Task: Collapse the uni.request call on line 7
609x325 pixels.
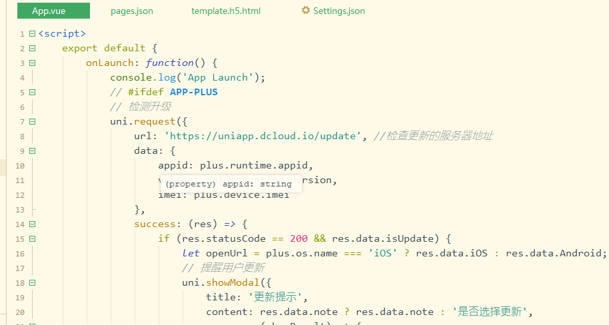Action: [31, 121]
